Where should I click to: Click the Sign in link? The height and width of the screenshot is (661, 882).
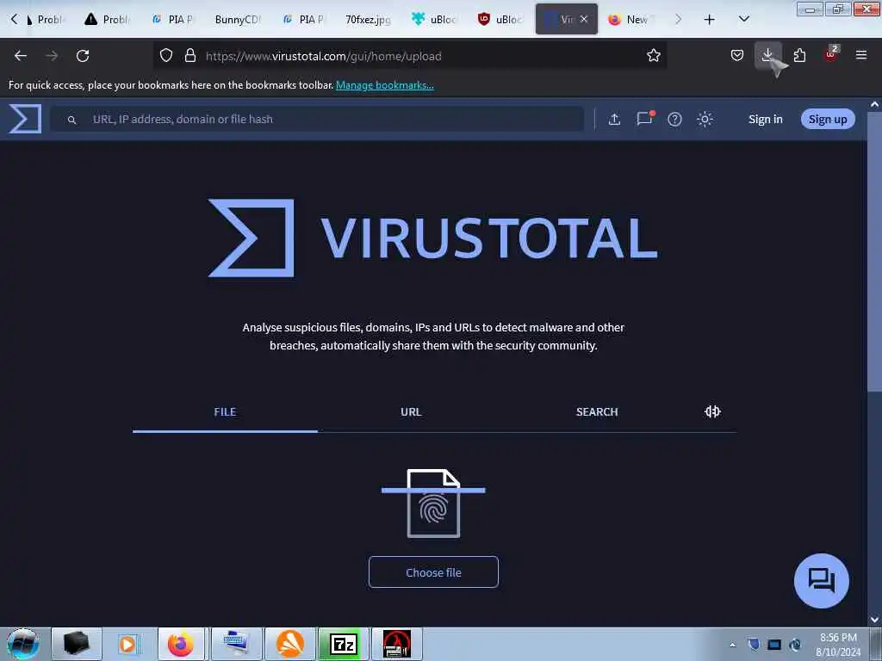(x=765, y=119)
